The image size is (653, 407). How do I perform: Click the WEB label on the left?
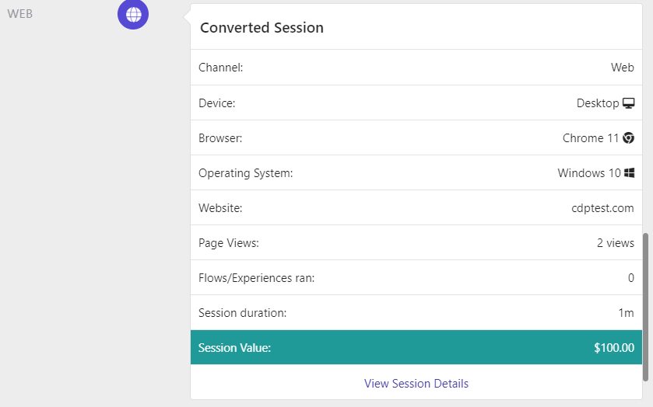coord(19,14)
